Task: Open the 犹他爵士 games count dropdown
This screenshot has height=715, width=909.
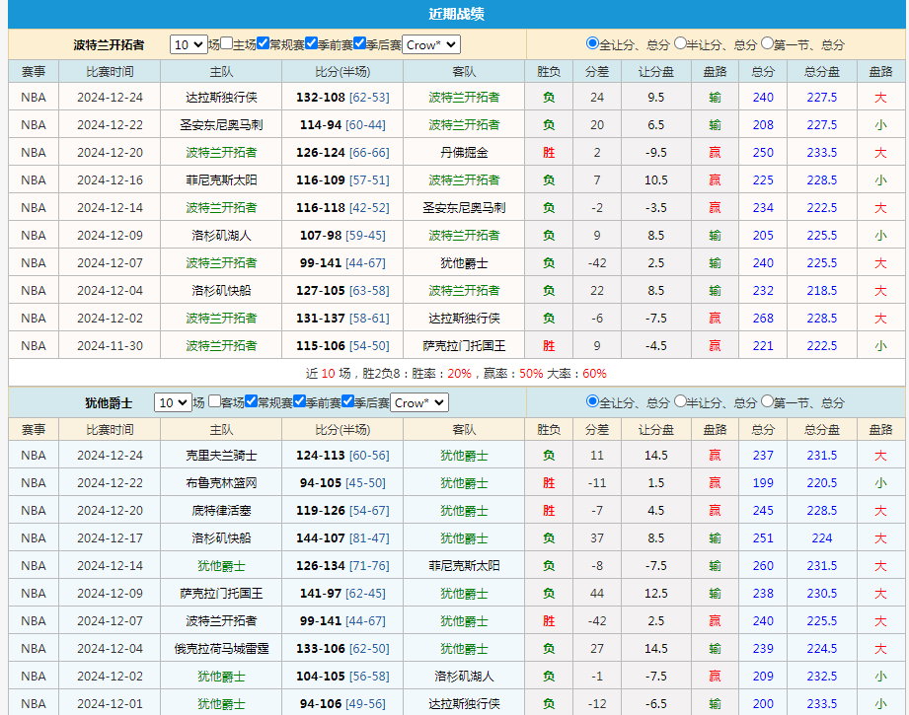Action: [174, 403]
